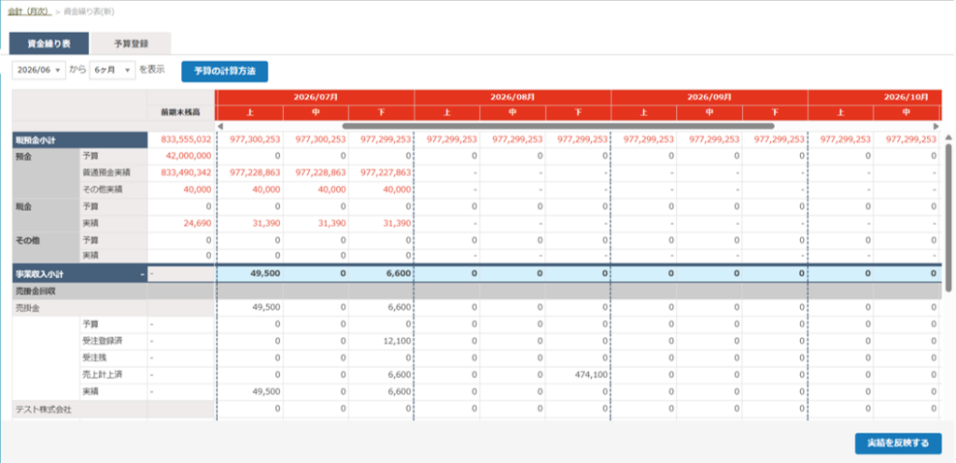Click the 474,100 売上計上済 cell
Image resolution: width=956 pixels, height=463 pixels.
coord(578,374)
